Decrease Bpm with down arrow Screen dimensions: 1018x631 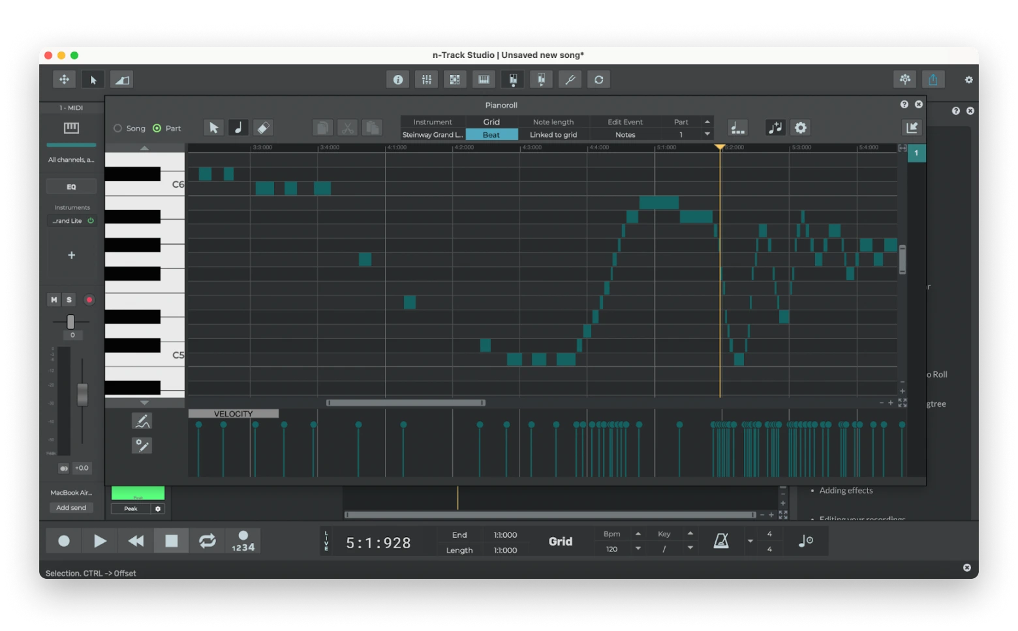click(638, 549)
